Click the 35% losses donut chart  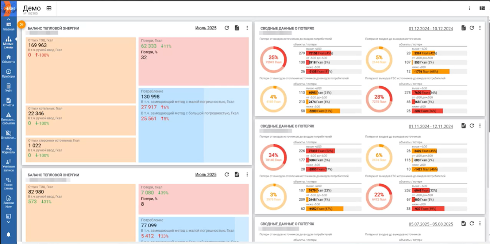273,59
